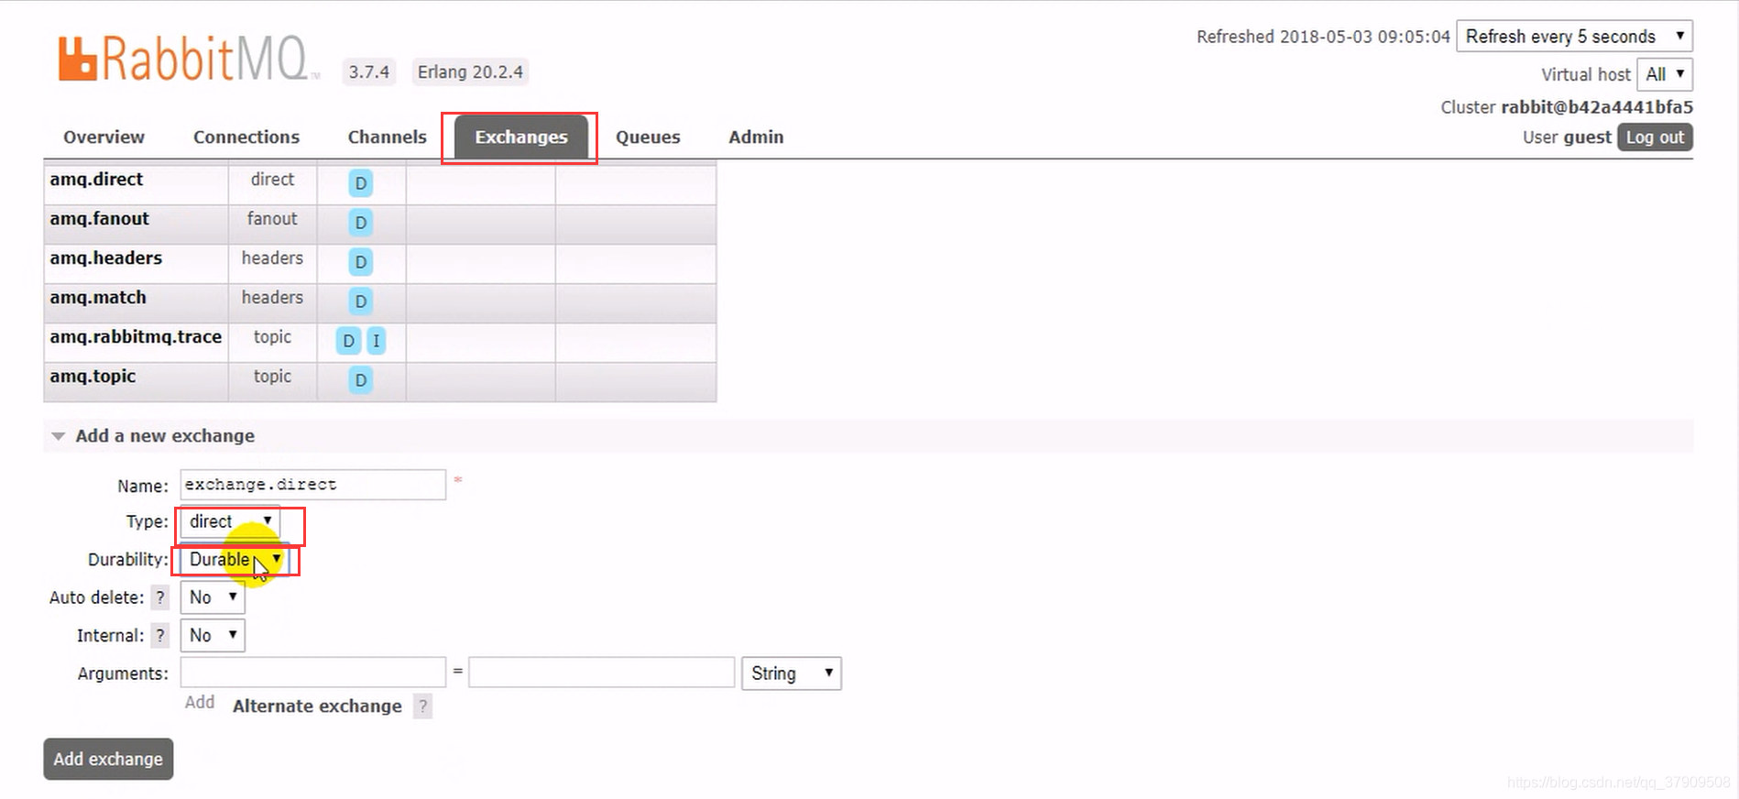1739x799 pixels.
Task: Click the 3.7.4 version label
Action: [x=369, y=72]
